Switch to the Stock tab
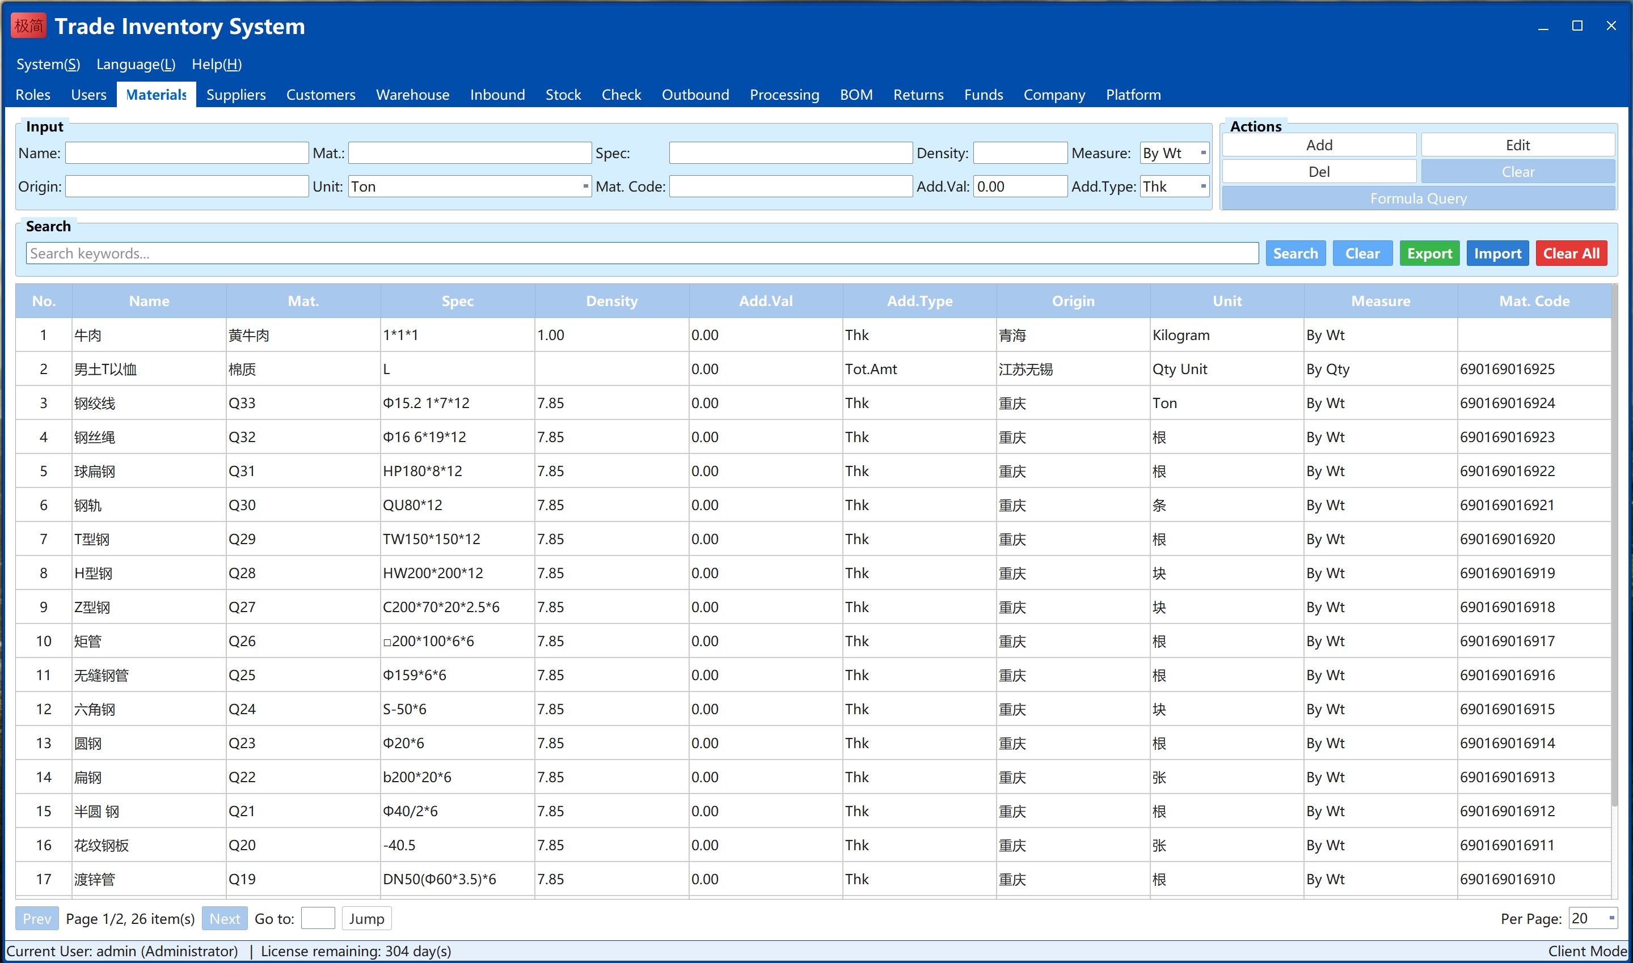 tap(563, 95)
